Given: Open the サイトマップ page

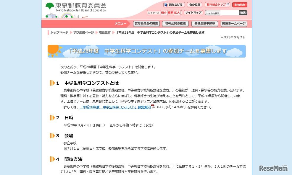Looking at the screenshot, I should 193,13.
